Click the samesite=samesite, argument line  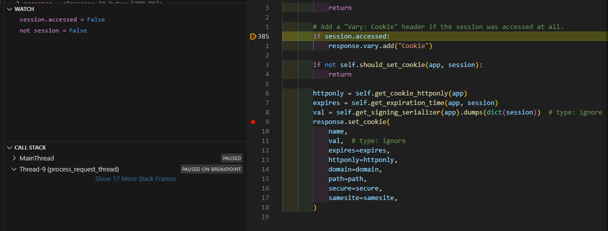click(x=363, y=197)
